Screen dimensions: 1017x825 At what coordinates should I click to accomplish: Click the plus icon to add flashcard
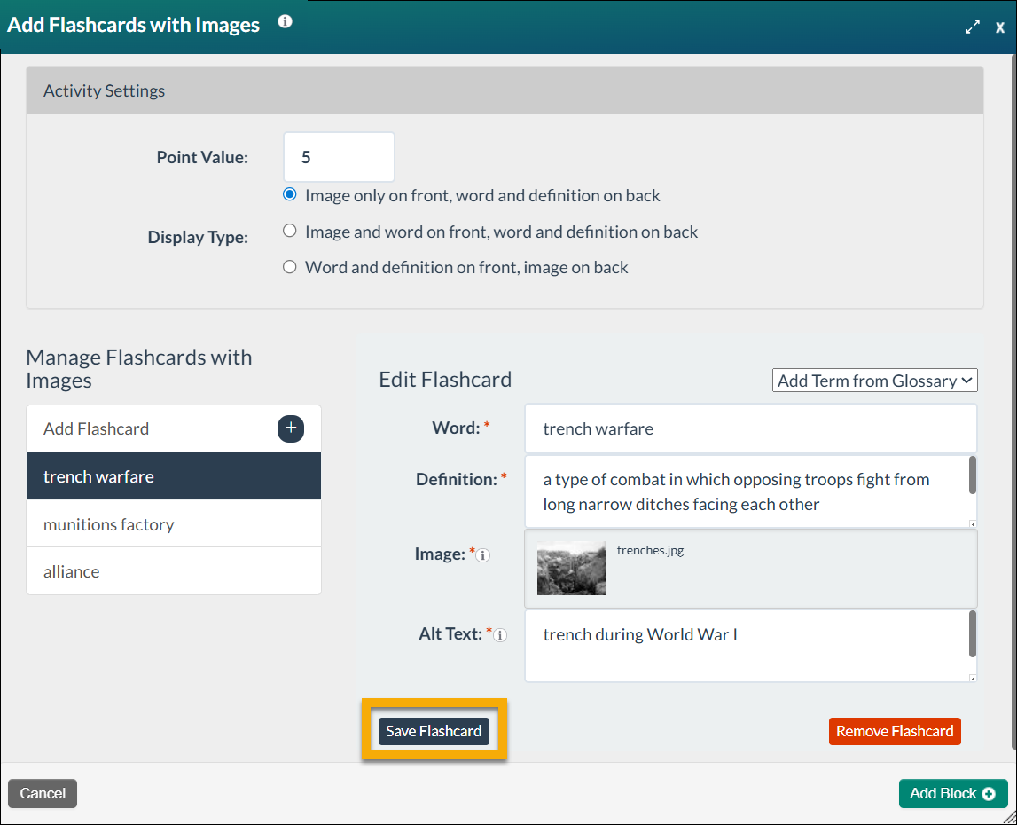coord(291,428)
